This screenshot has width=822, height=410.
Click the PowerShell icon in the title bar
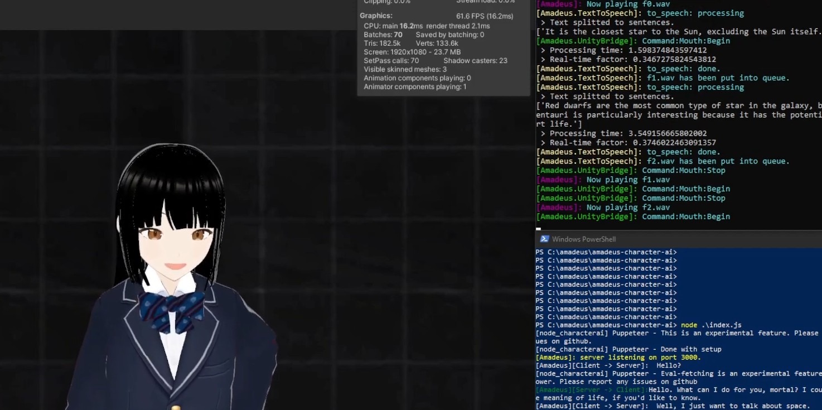coord(544,239)
